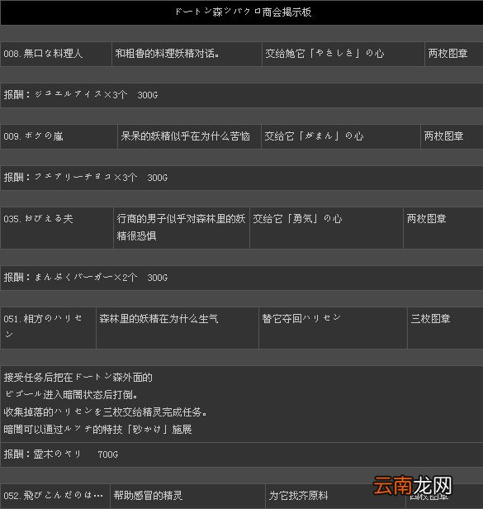Click 三枚图章 in quest 051 row
The image size is (483, 509).
(x=430, y=319)
